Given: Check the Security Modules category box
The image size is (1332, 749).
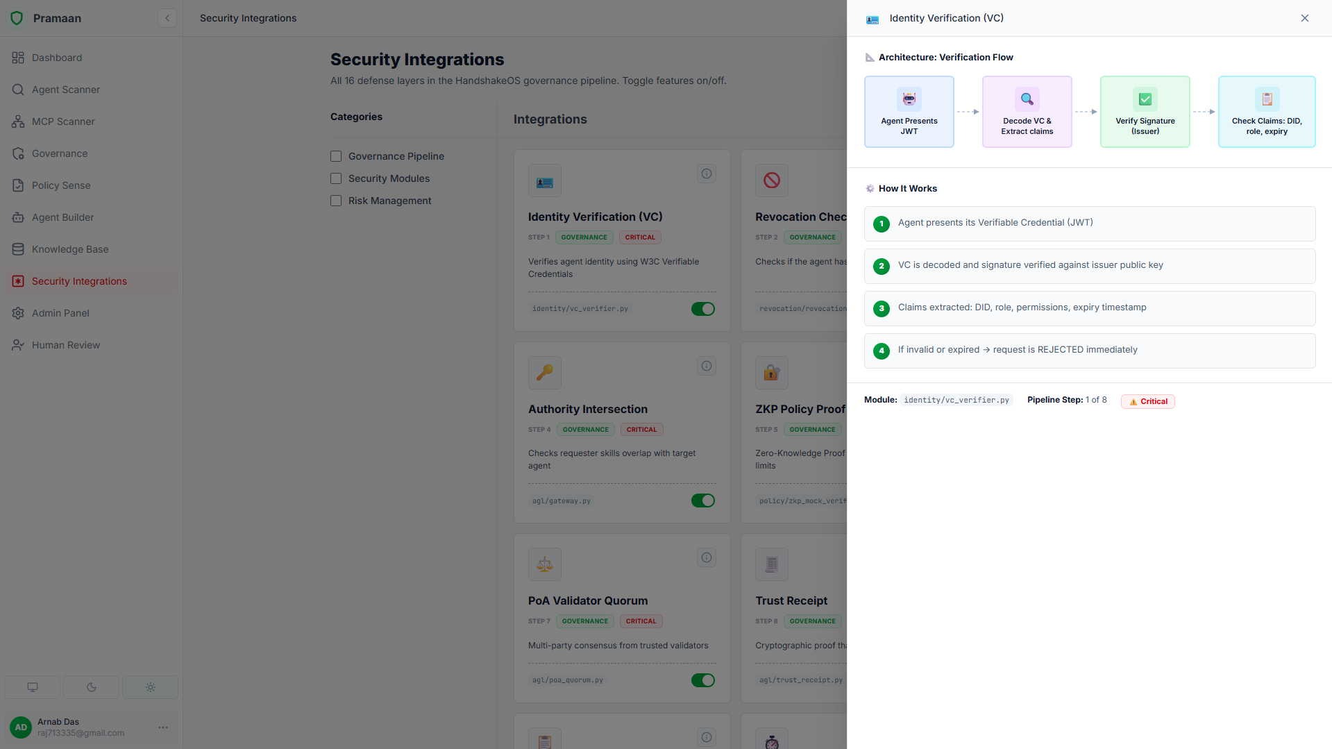Looking at the screenshot, I should [336, 178].
